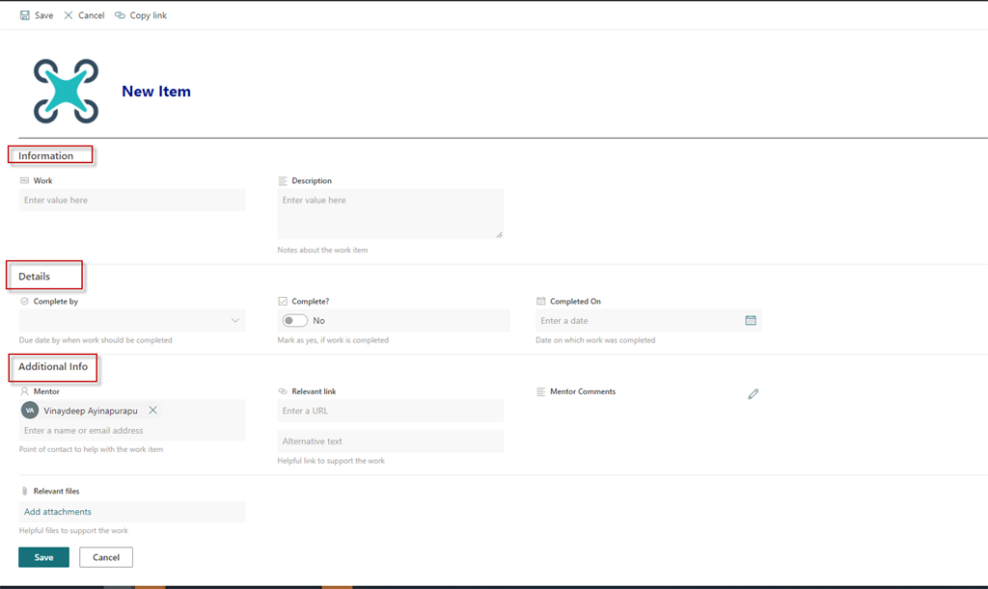
Task: Click the Cancel button at the bottom
Action: 105,557
